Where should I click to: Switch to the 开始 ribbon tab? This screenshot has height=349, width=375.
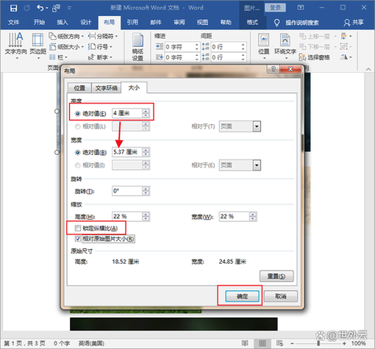pos(39,23)
